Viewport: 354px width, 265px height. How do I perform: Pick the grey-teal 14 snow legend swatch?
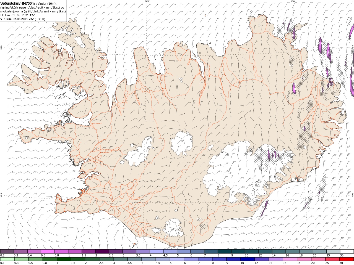pos(278,251)
